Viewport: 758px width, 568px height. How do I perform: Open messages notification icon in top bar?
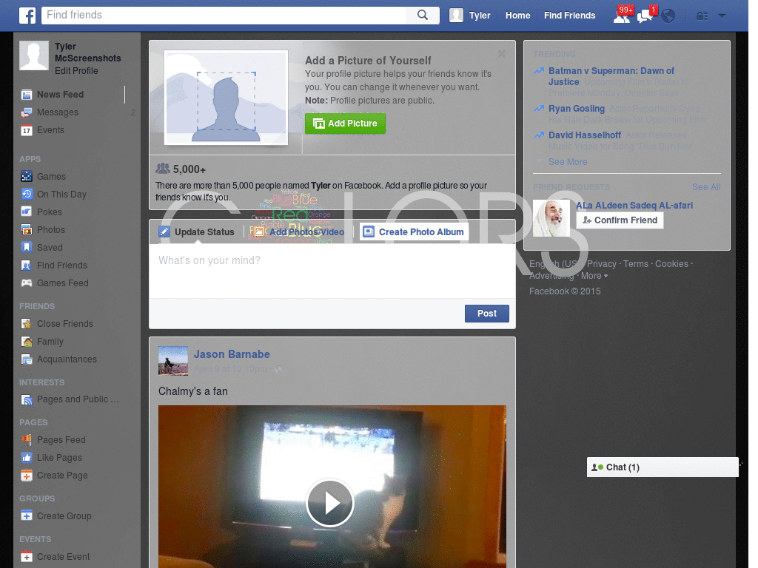tap(645, 16)
